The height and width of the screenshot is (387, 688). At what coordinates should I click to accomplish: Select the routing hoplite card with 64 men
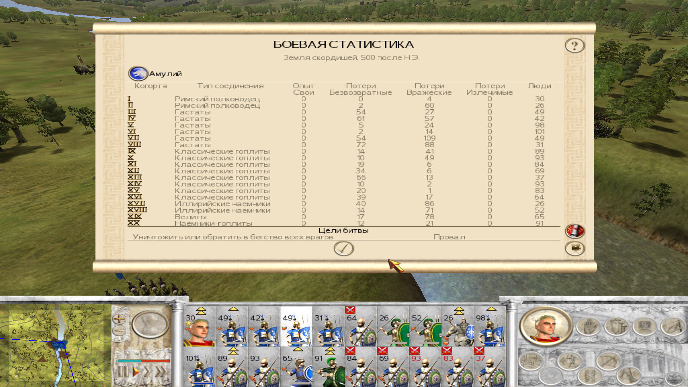[361, 326]
